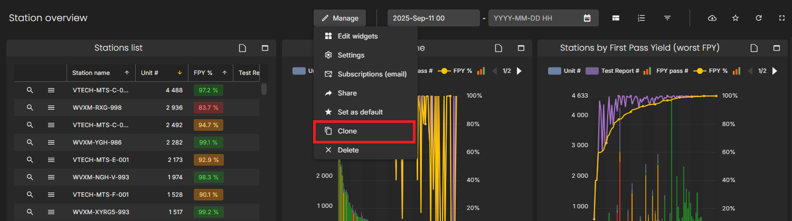
Task: Select Clone from the Manage menu
Action: pos(365,131)
